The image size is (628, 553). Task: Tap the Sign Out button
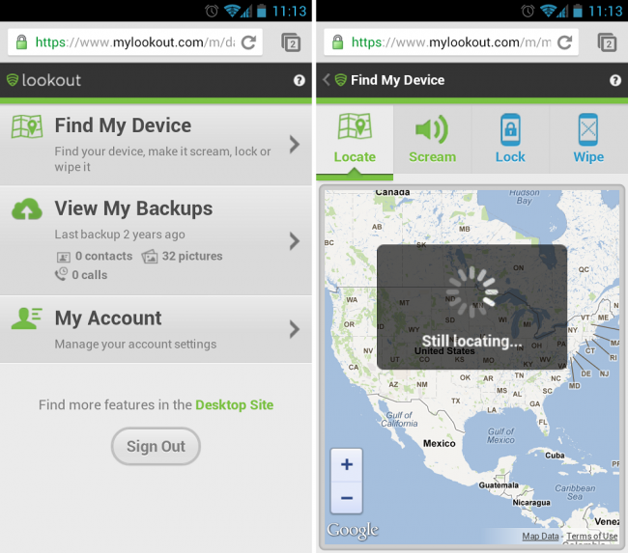[x=156, y=446]
